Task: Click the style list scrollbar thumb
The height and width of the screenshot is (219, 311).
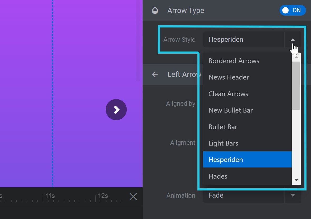Action: [296, 85]
